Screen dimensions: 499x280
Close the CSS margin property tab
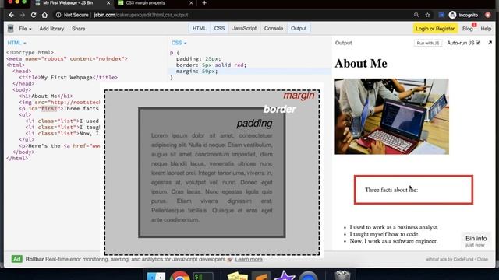(191, 3)
